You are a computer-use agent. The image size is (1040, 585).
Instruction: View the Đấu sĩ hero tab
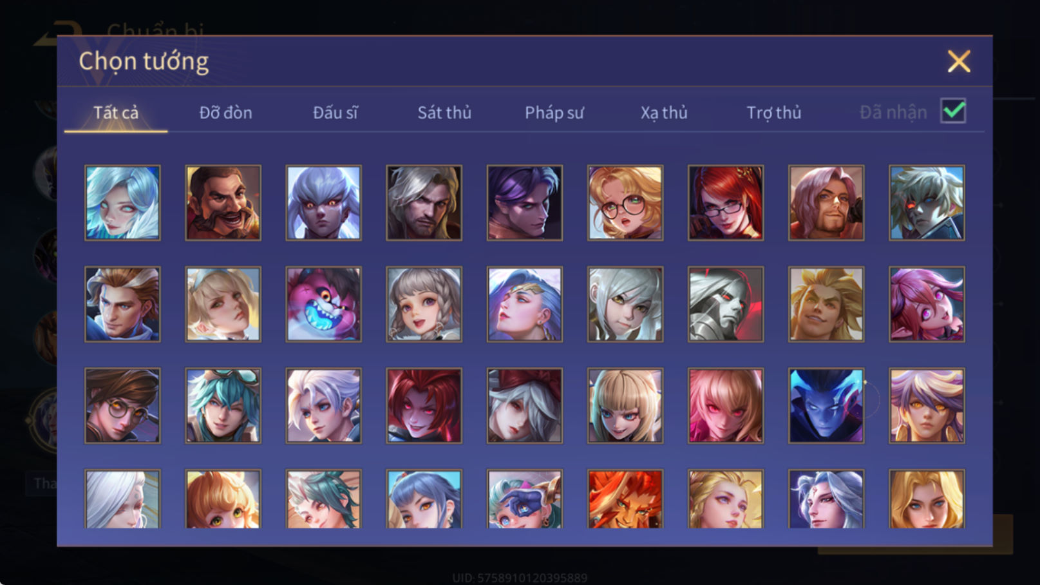click(335, 113)
